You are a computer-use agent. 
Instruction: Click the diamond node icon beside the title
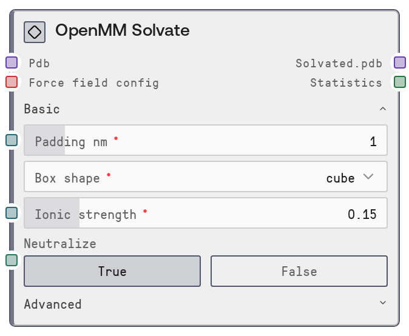(x=35, y=32)
